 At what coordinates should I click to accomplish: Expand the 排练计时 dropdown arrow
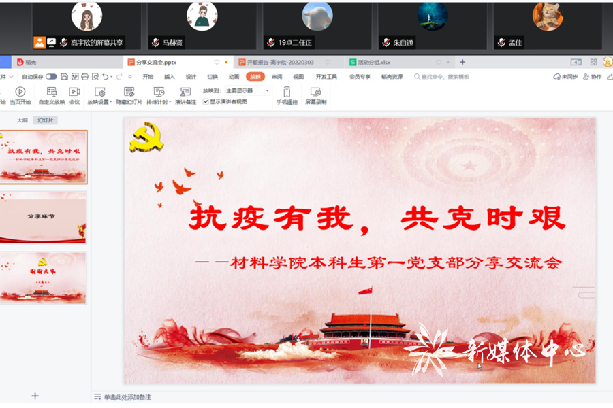[x=170, y=103]
